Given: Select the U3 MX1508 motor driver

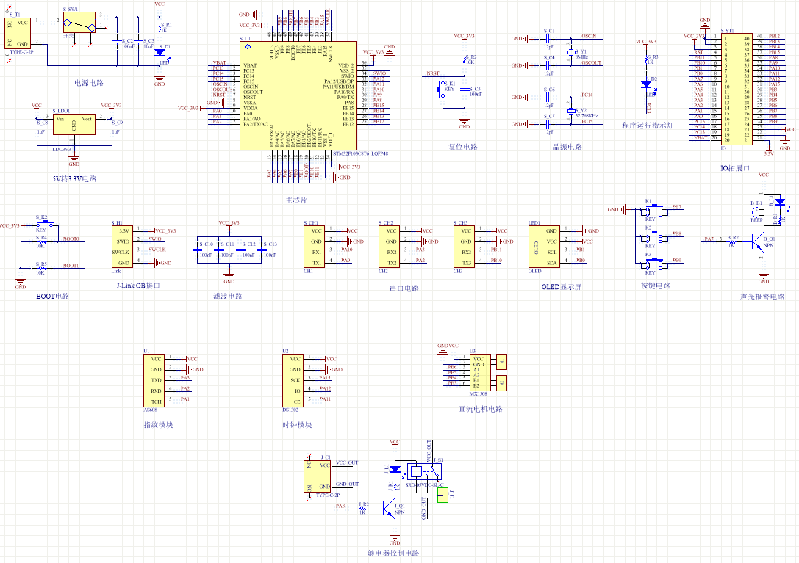Looking at the screenshot, I should [480, 373].
